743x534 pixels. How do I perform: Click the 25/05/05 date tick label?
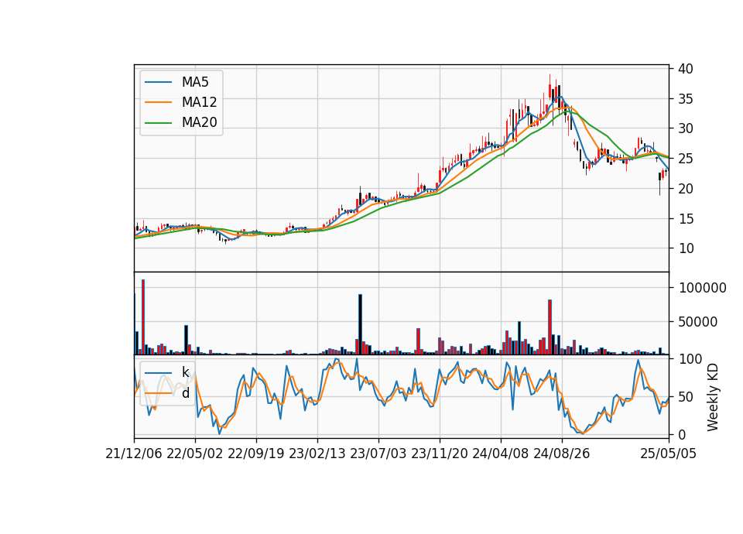(x=668, y=454)
